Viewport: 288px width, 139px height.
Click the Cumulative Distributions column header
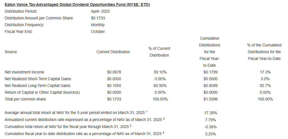[x=209, y=52]
